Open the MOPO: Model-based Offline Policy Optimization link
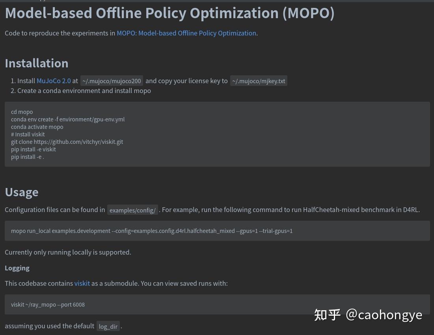 click(186, 33)
